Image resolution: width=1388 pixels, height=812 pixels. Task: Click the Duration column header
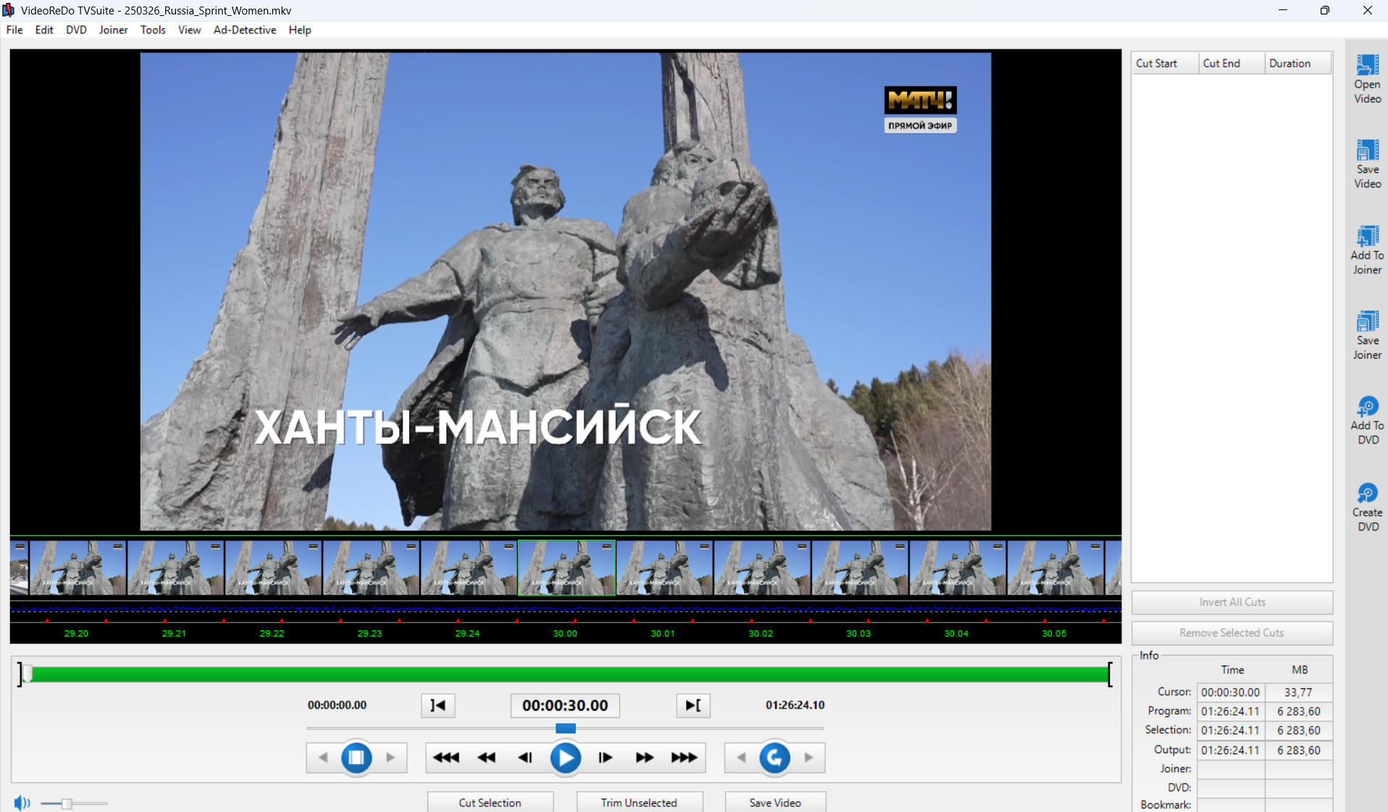[1298, 63]
